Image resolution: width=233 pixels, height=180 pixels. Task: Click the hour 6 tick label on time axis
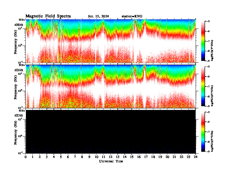68,157
